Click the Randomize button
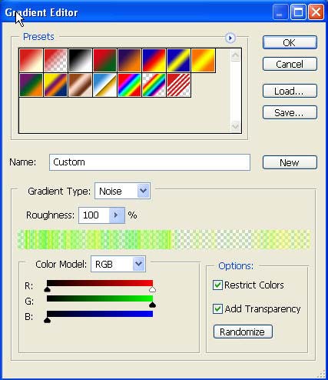The width and height of the screenshot is (328, 380). tap(243, 332)
